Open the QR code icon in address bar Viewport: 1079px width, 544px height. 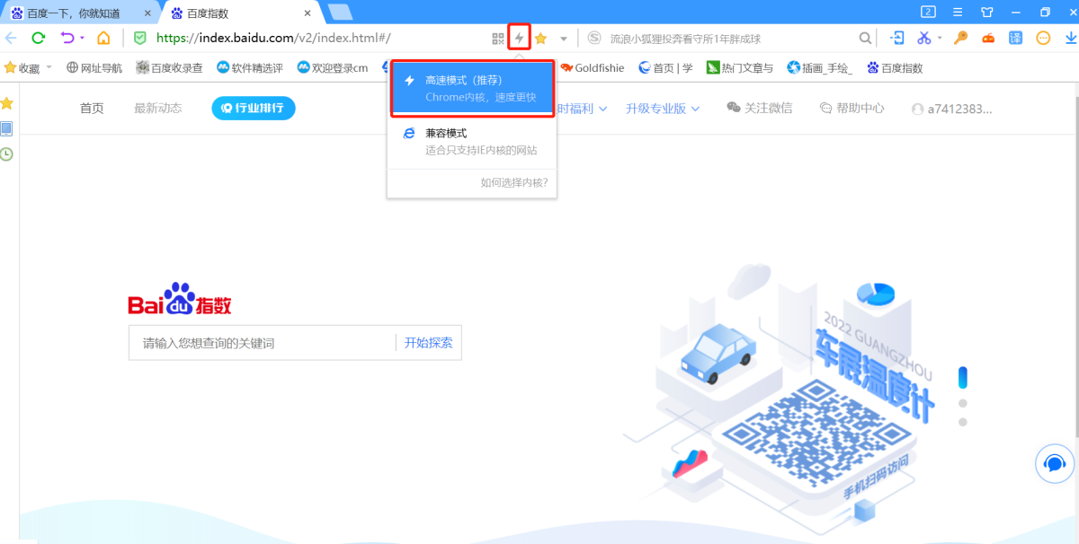tap(498, 38)
